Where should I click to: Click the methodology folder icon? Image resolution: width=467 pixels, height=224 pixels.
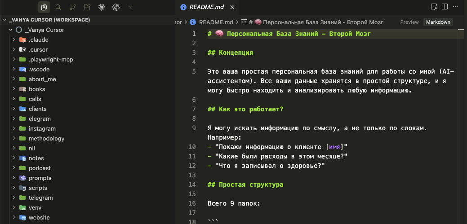coord(22,138)
